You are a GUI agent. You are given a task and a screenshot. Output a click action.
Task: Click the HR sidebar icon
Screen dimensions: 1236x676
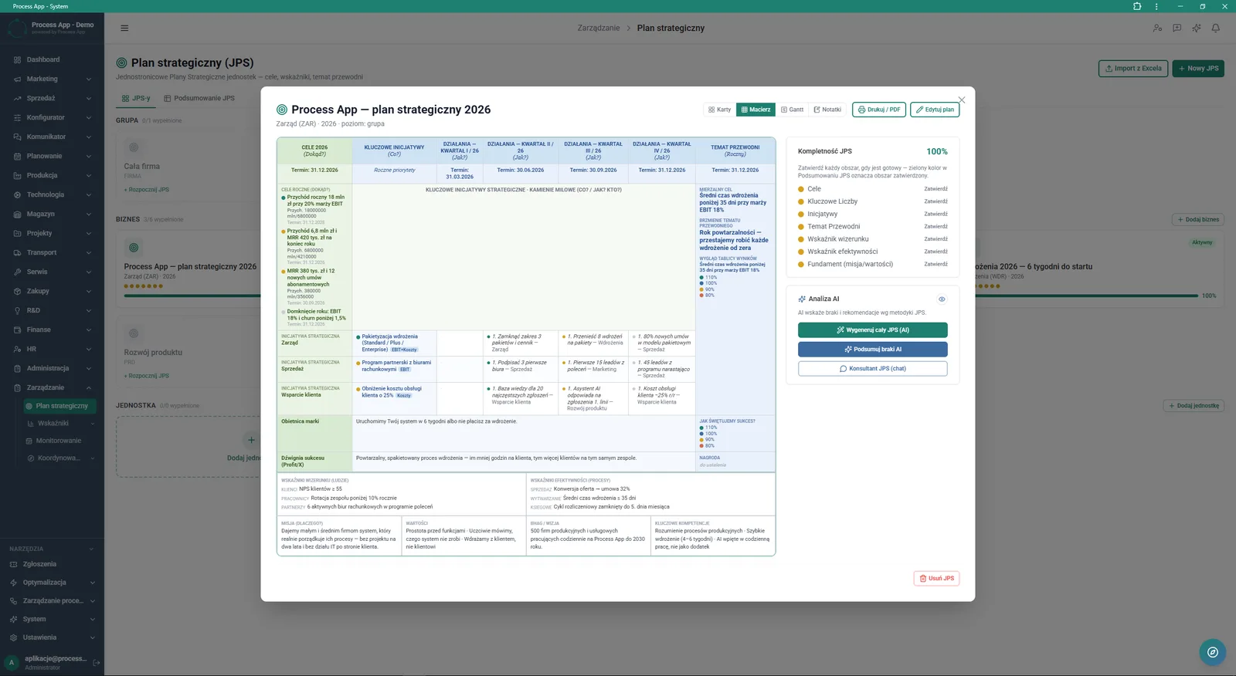[x=17, y=349]
